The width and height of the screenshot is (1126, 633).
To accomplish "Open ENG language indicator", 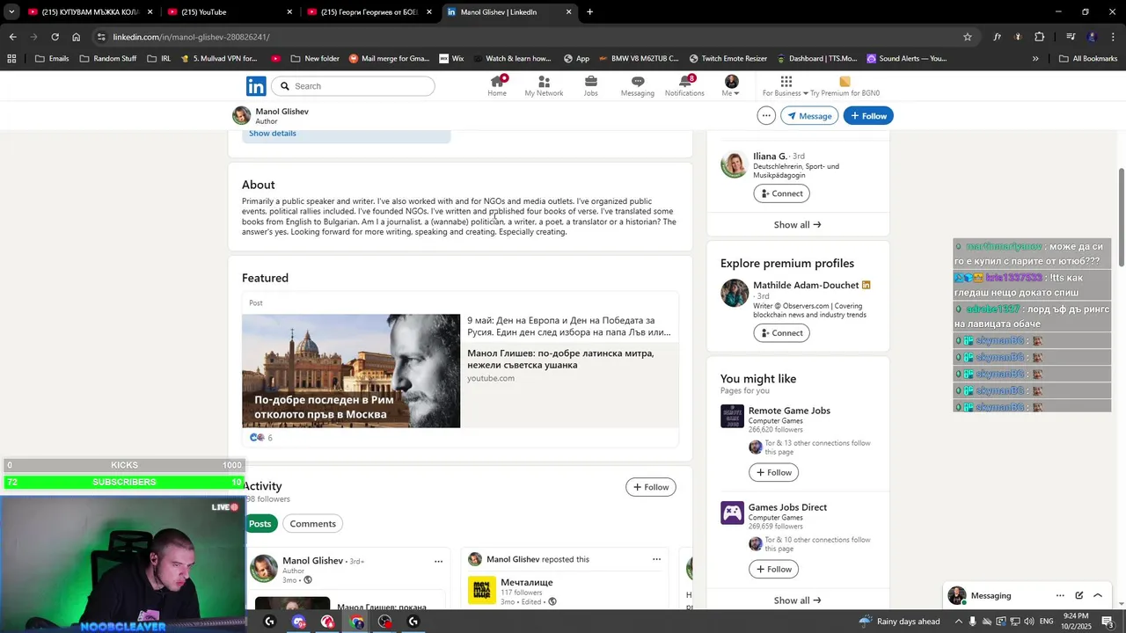I will pos(1046,622).
